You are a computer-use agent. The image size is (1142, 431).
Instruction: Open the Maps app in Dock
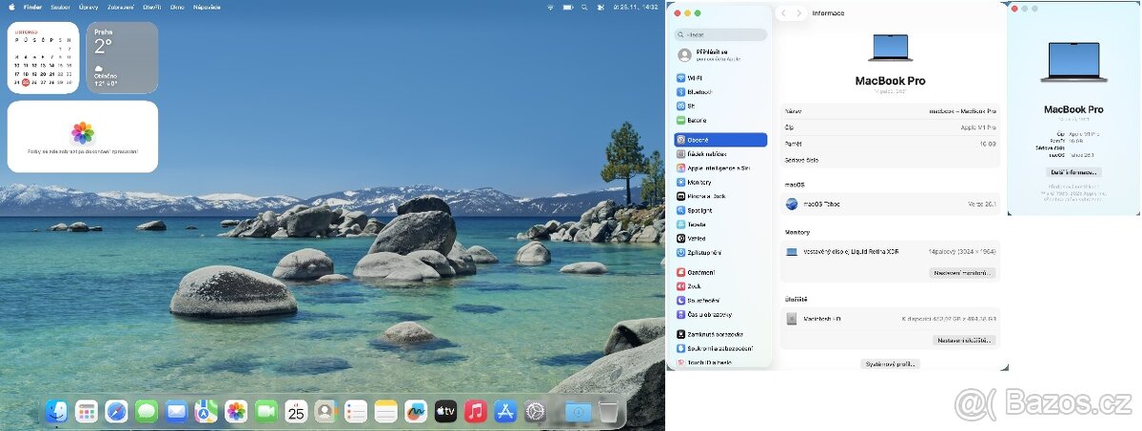(207, 411)
